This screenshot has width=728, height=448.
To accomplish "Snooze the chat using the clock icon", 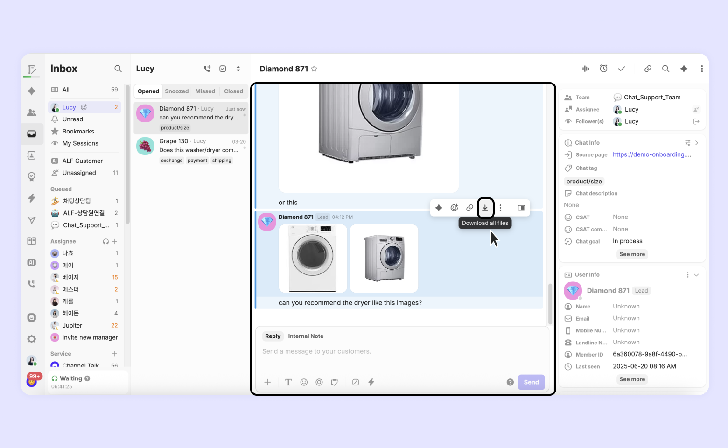I will (x=603, y=69).
